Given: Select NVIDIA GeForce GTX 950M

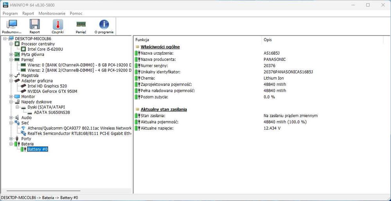Looking at the screenshot, I should pyautogui.click(x=52, y=91).
